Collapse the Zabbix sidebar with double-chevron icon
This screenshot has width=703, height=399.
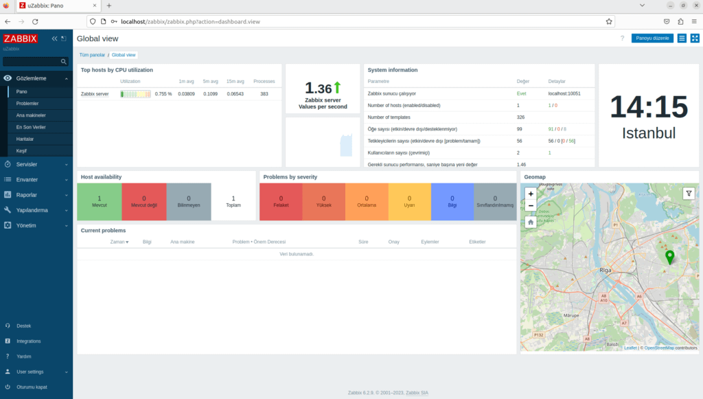coord(55,38)
